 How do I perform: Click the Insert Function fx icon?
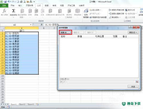[x=4, y=11]
